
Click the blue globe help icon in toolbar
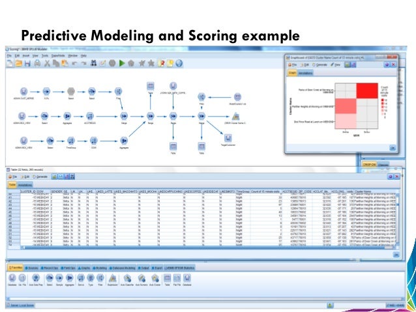point(179,63)
